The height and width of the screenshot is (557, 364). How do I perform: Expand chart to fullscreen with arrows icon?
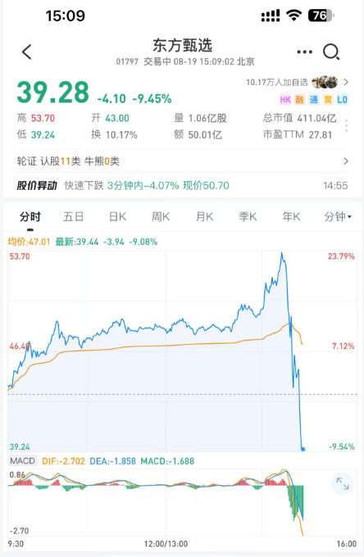(x=343, y=483)
